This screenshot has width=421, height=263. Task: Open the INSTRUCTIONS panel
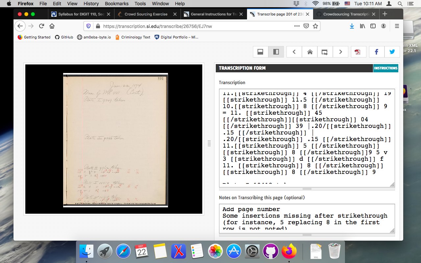(x=385, y=68)
